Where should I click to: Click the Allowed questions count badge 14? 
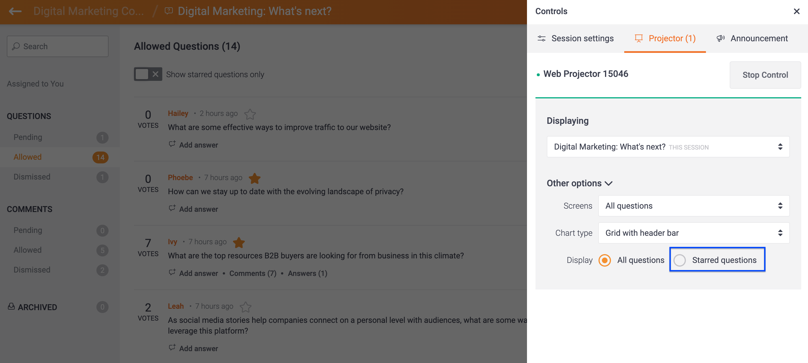pos(100,157)
